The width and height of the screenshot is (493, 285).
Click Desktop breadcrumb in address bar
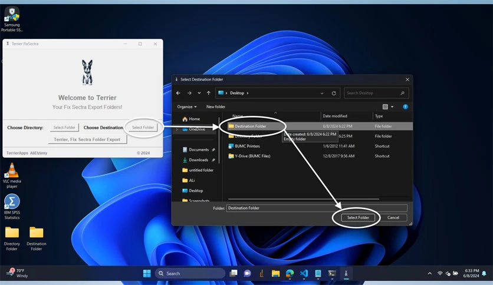click(236, 93)
